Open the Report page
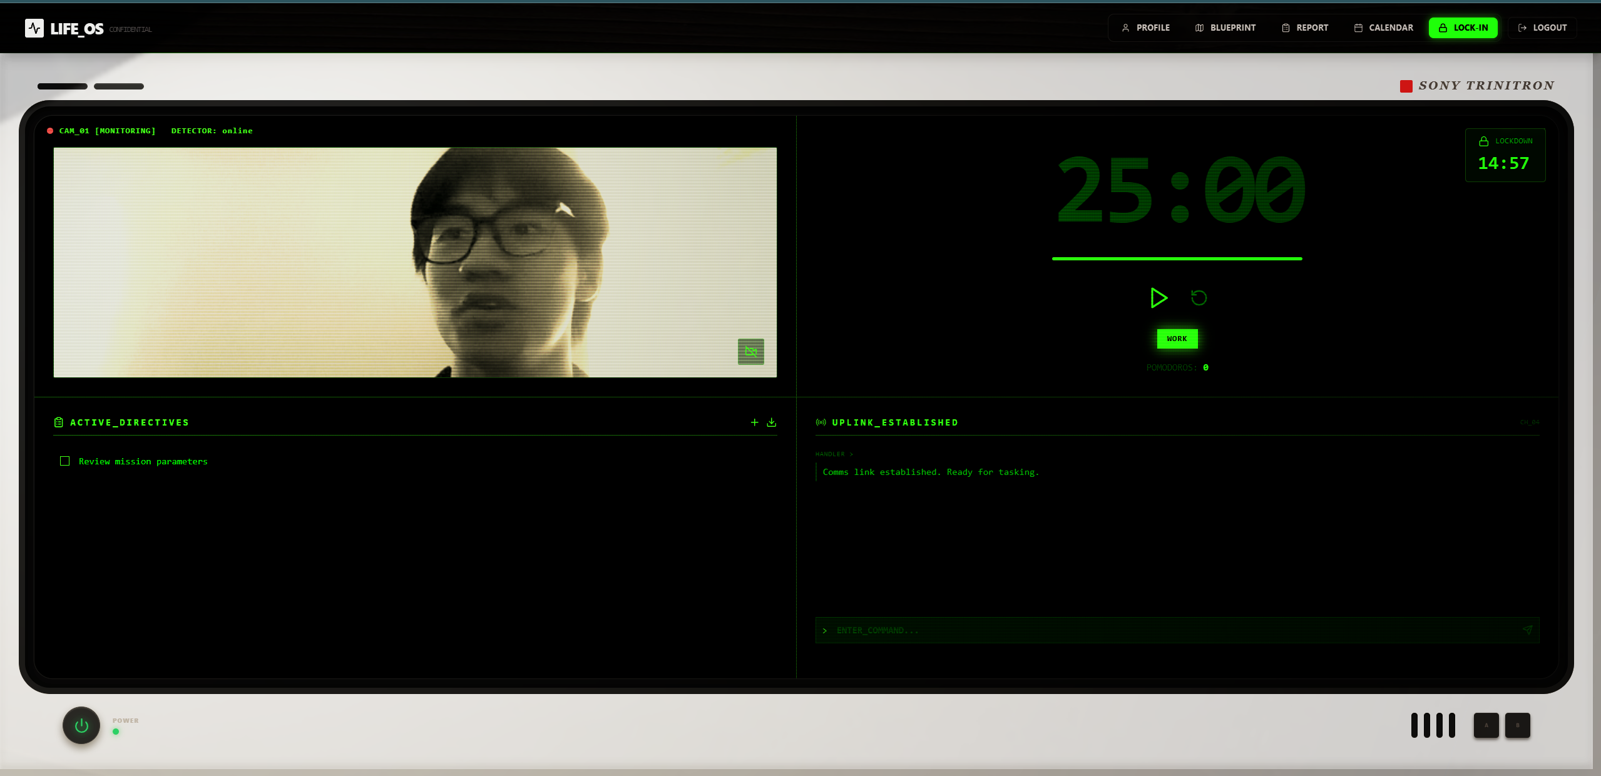 (x=1304, y=28)
